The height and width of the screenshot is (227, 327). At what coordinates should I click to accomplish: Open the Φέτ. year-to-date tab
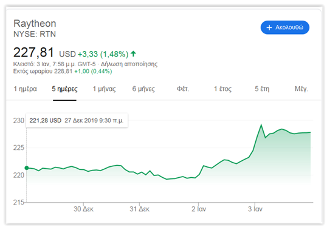183,89
